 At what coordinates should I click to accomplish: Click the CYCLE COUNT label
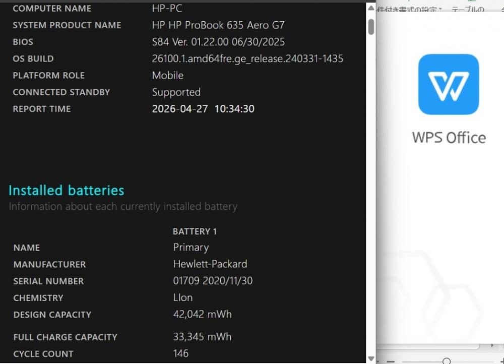(x=43, y=354)
